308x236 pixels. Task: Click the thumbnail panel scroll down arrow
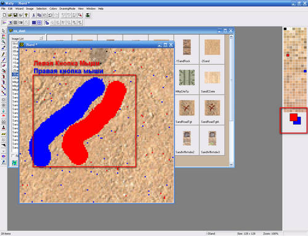(x=231, y=164)
